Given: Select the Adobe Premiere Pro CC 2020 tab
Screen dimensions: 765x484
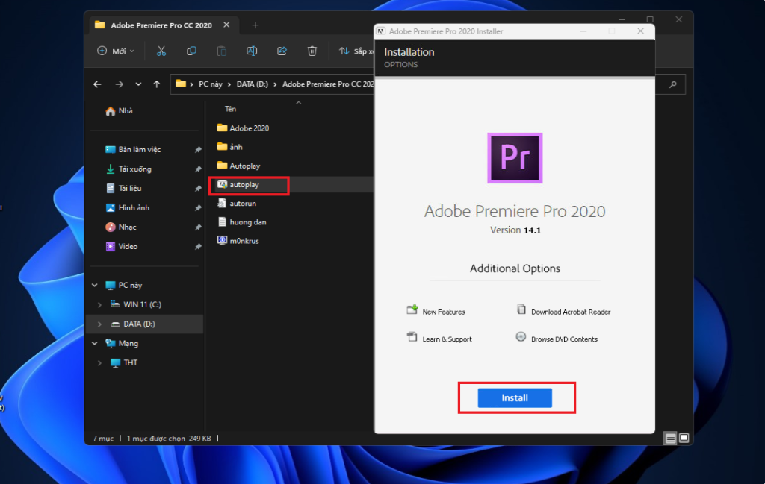Looking at the screenshot, I should pyautogui.click(x=164, y=25).
